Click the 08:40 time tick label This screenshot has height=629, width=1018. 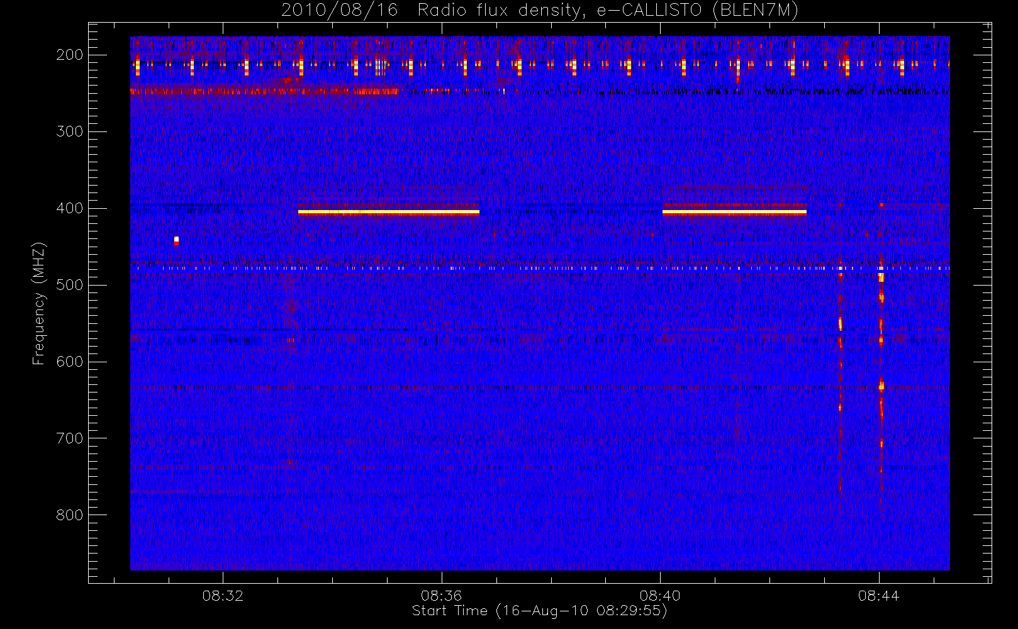pyautogui.click(x=660, y=596)
